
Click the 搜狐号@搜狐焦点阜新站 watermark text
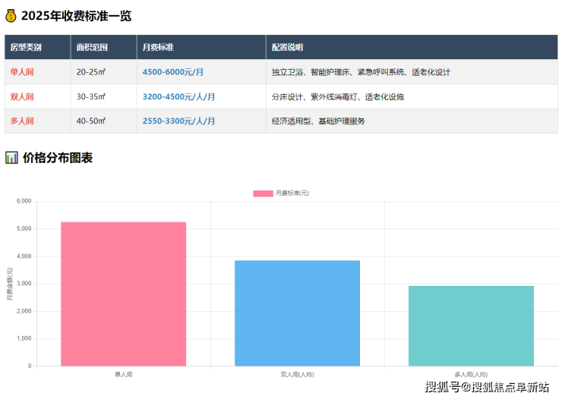point(487,388)
